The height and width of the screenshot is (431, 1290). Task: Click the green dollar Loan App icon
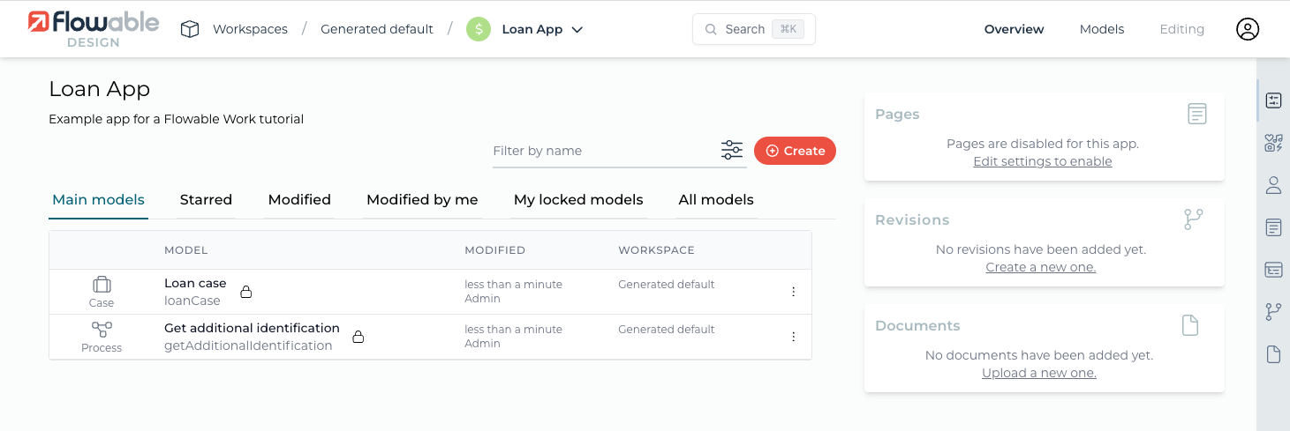479,29
